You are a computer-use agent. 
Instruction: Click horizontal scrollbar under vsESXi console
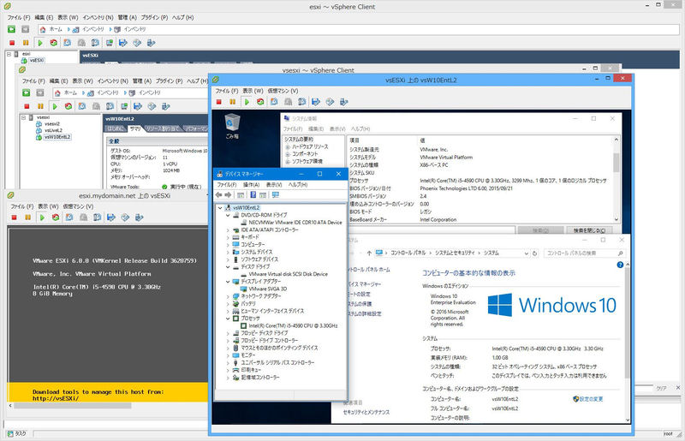tap(72, 406)
